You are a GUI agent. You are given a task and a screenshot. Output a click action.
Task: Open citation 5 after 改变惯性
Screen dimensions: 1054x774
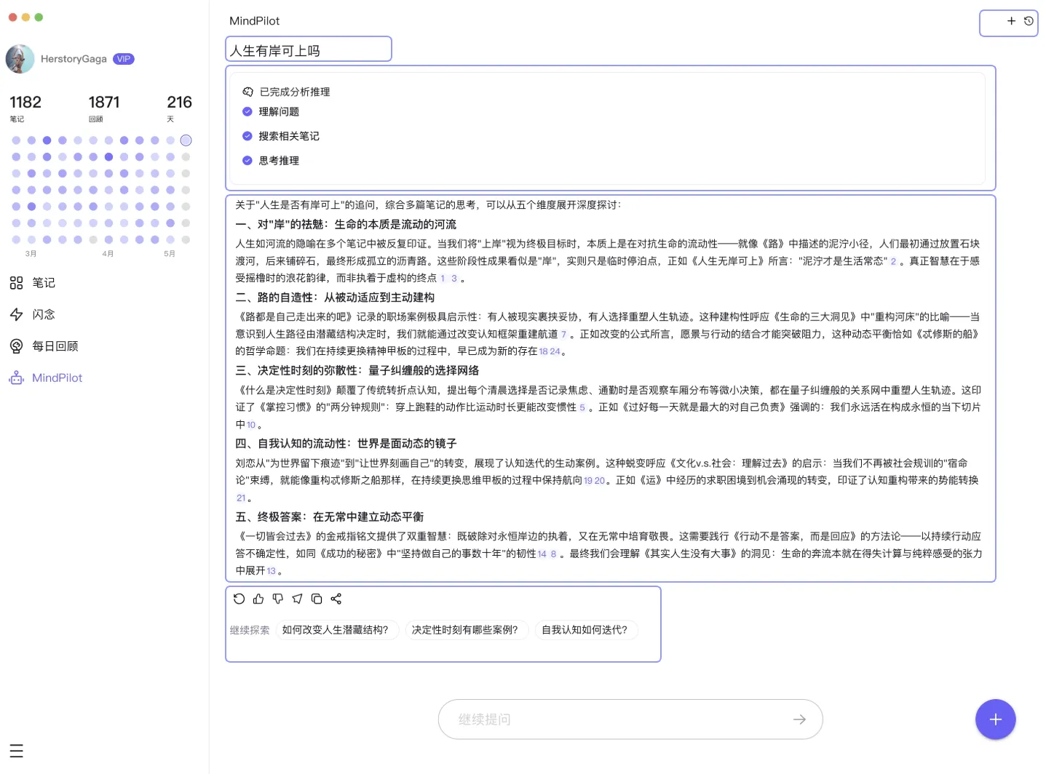point(582,407)
